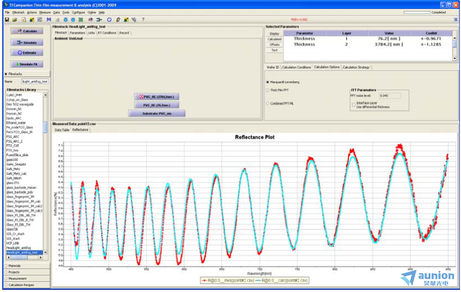
Task: Select Thick Film FFT radio button
Action: point(268,90)
